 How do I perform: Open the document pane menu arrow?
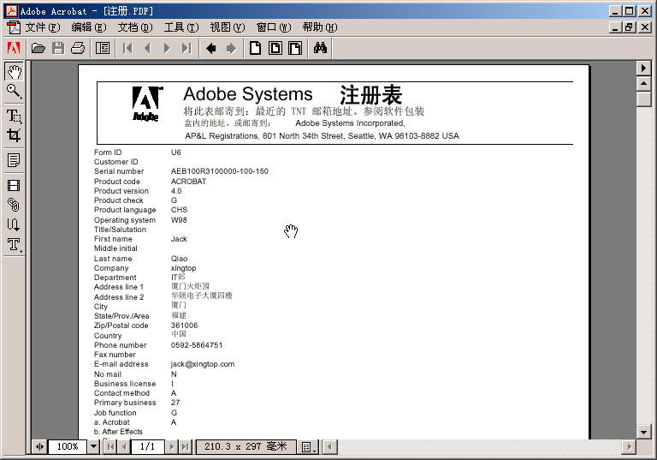[643, 68]
